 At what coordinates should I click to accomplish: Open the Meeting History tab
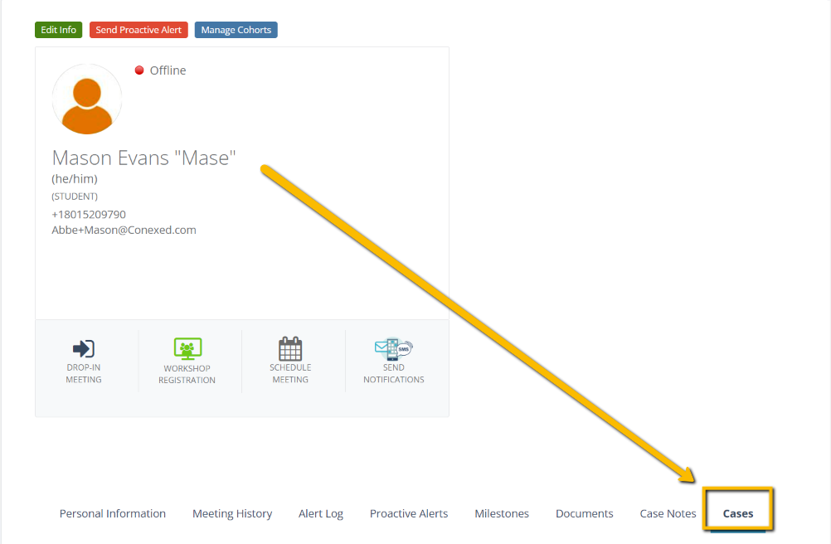tap(232, 513)
